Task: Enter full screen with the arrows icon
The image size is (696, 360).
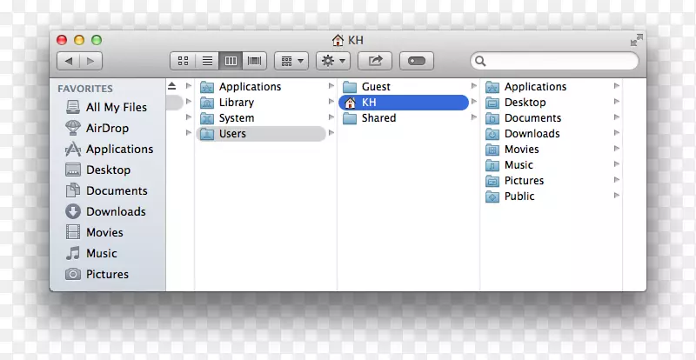Action: [x=637, y=40]
